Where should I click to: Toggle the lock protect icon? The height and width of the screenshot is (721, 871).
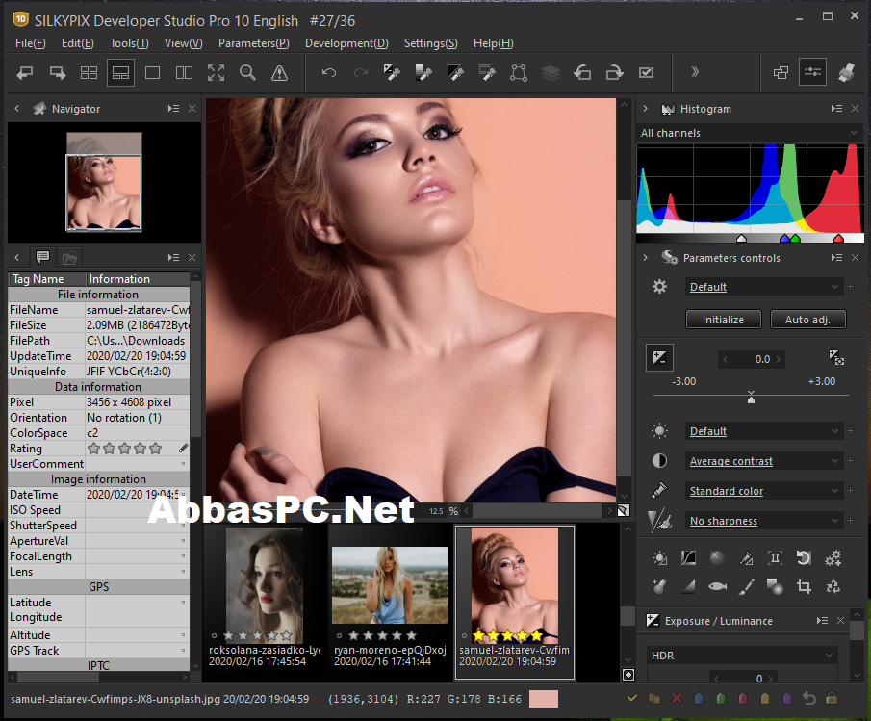pyautogui.click(x=832, y=698)
